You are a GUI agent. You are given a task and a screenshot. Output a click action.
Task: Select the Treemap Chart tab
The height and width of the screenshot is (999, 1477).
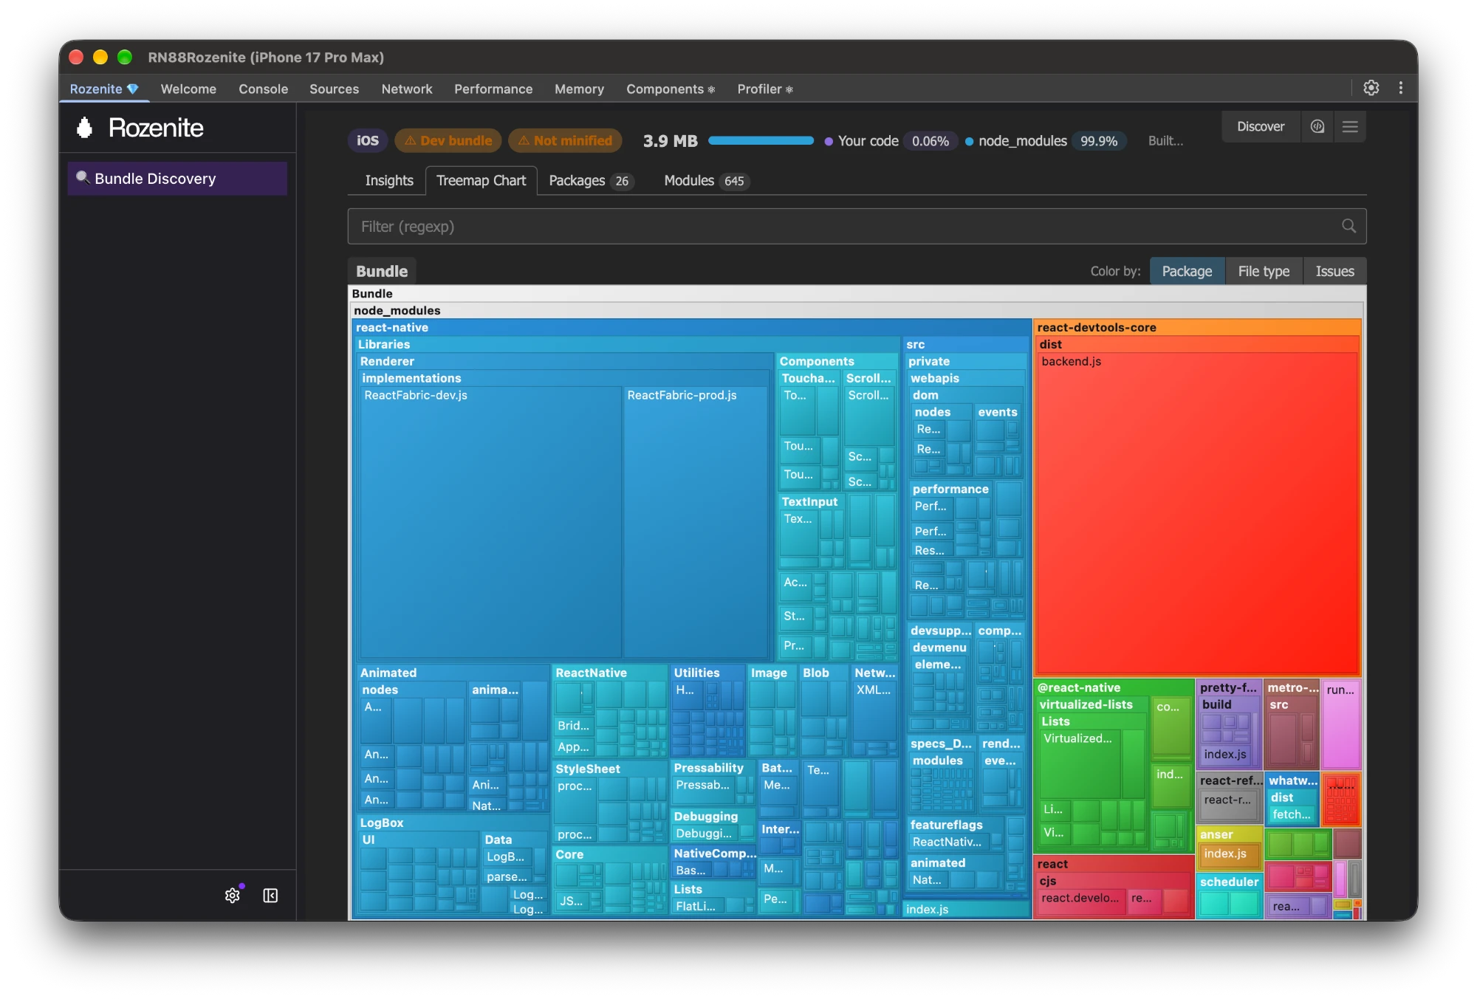[x=481, y=181]
